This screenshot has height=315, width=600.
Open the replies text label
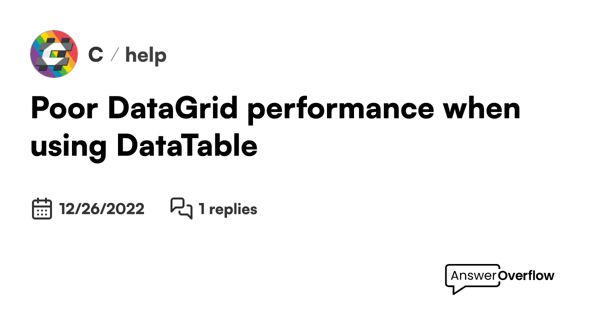(x=233, y=209)
